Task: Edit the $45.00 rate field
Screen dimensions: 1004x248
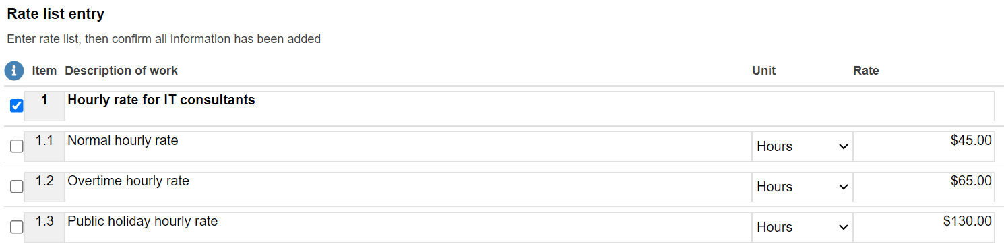Action: (923, 146)
